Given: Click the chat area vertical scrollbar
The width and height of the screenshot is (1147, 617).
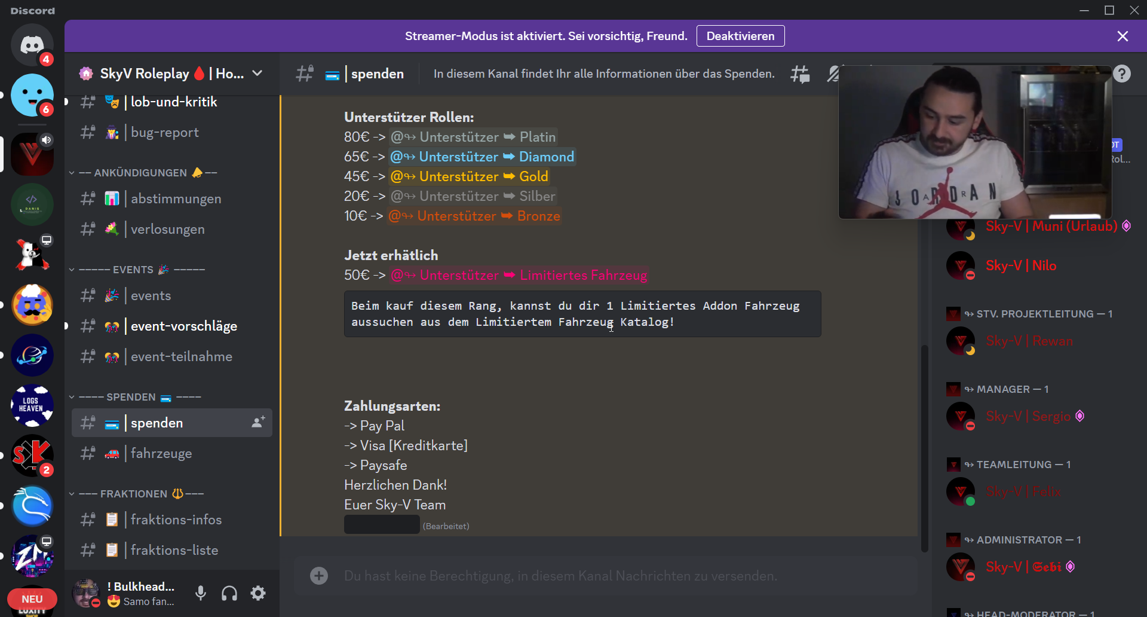Looking at the screenshot, I should [x=924, y=448].
